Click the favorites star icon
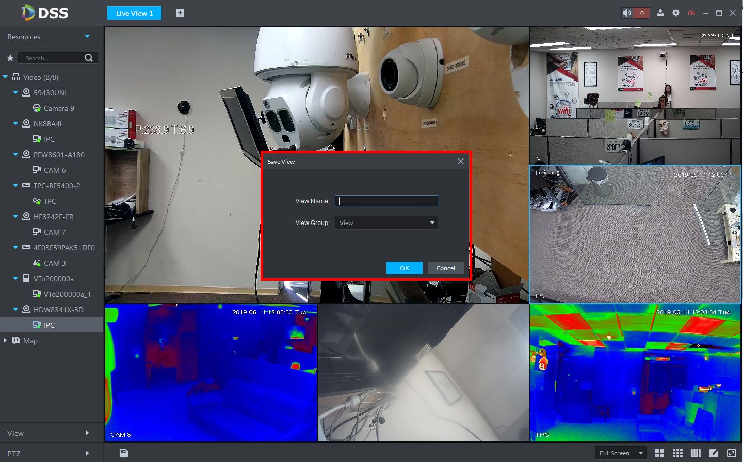 tap(10, 58)
